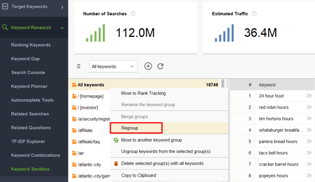Select 'Copy to Clipboard' menu option
The width and height of the screenshot is (315, 182).
[x=139, y=175]
